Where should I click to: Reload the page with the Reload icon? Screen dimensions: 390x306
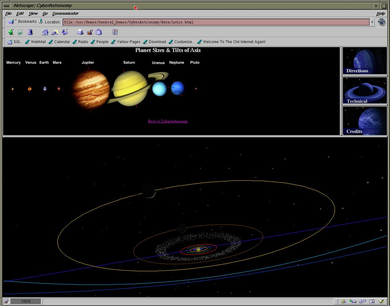coord(30,32)
